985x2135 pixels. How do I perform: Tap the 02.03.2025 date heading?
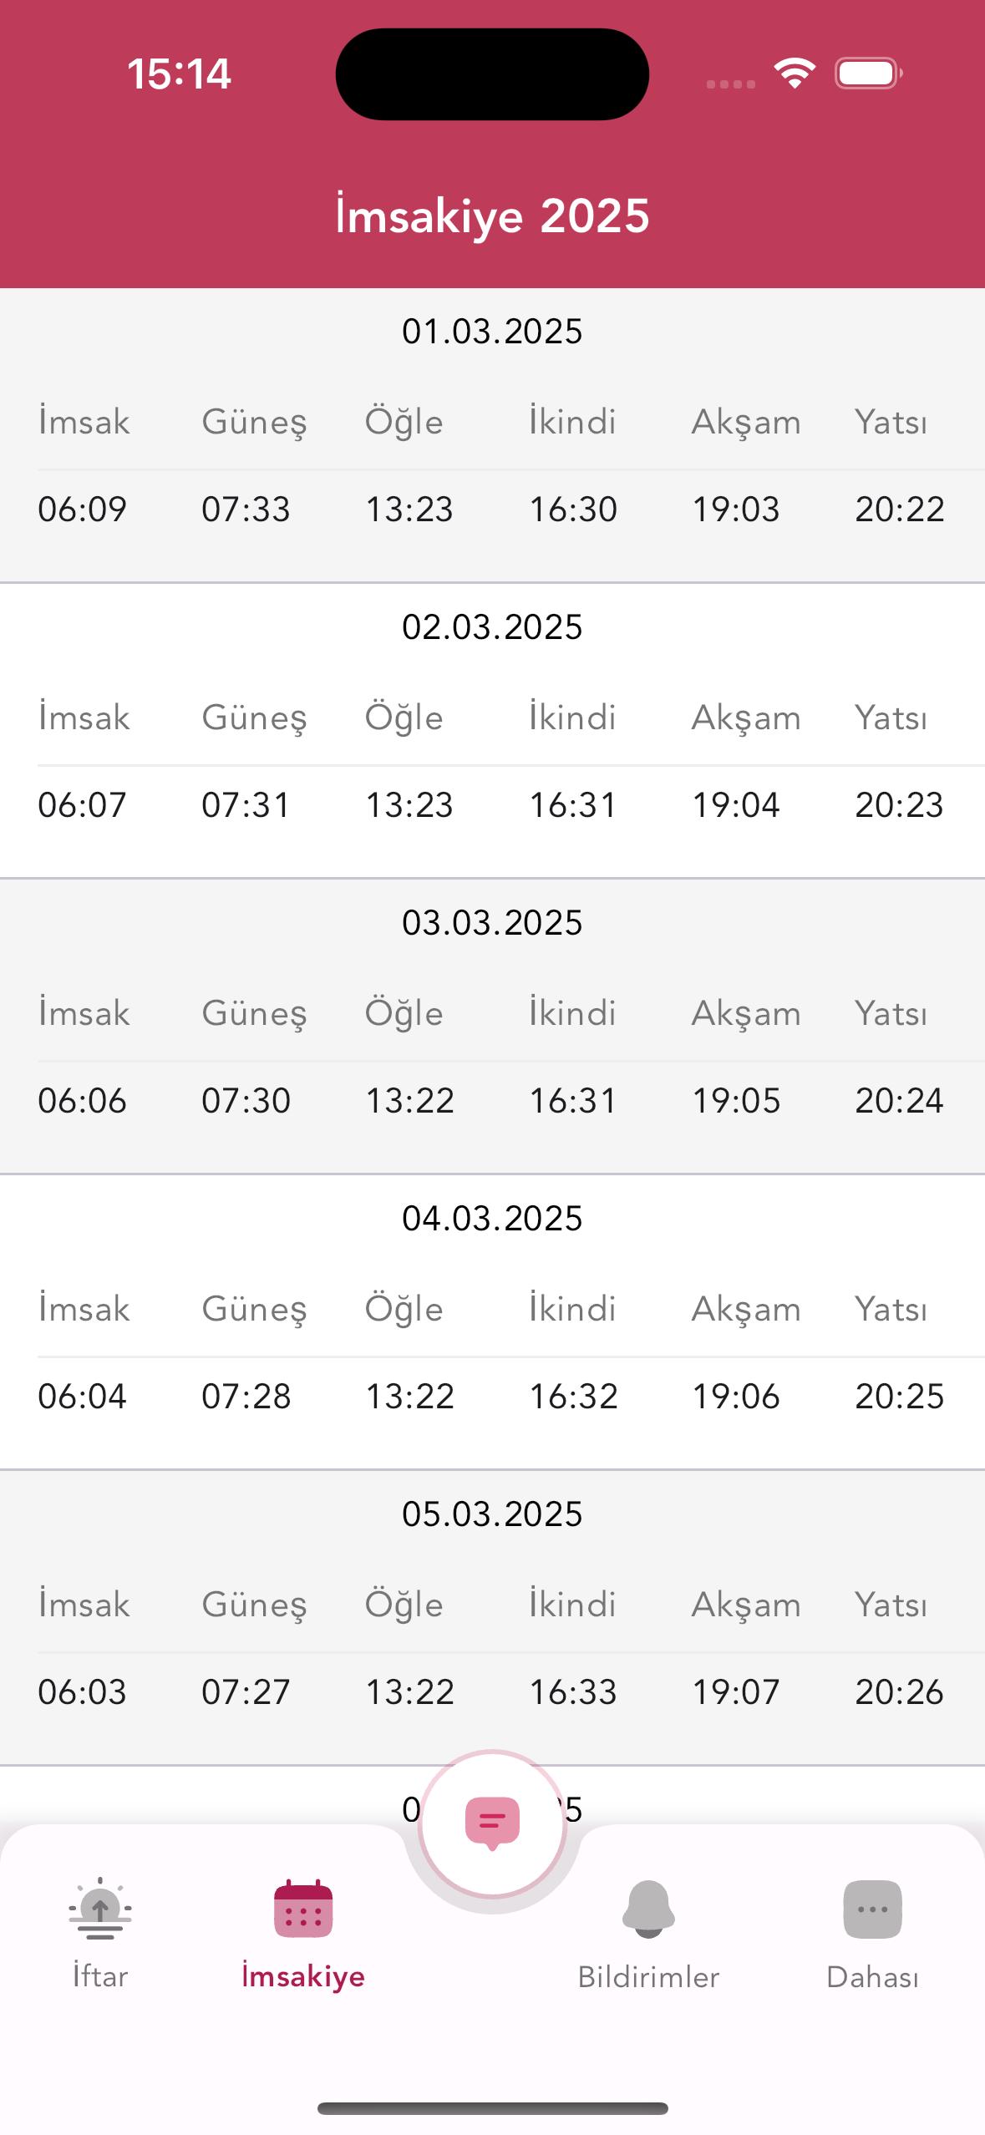coord(492,627)
